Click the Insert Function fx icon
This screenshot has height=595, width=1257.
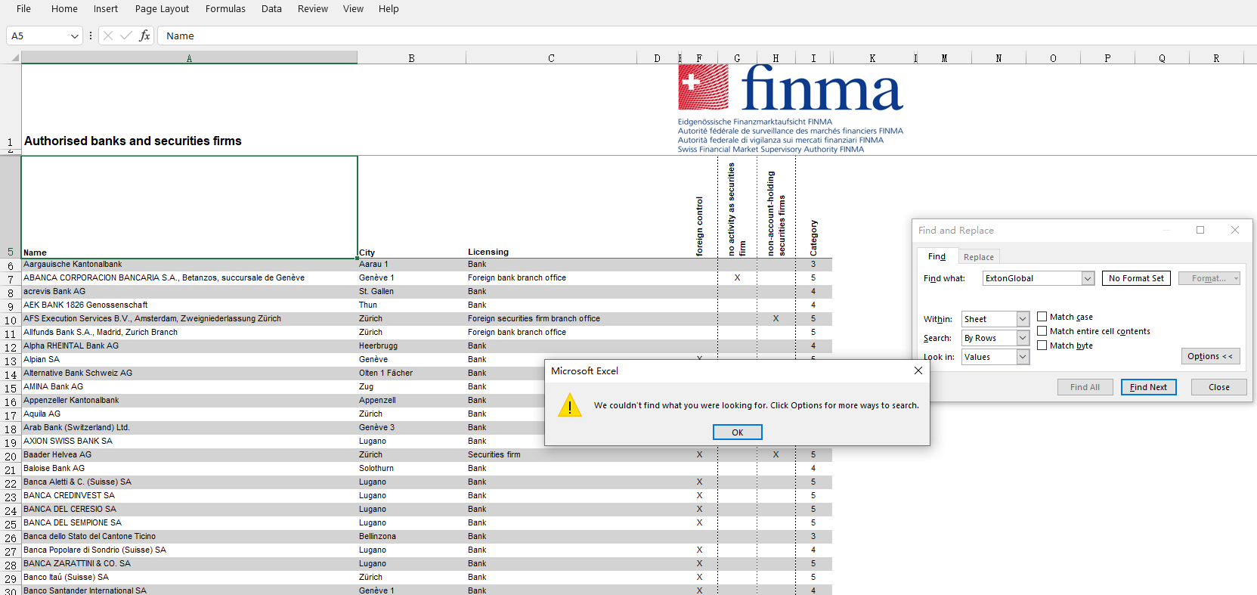click(x=144, y=36)
